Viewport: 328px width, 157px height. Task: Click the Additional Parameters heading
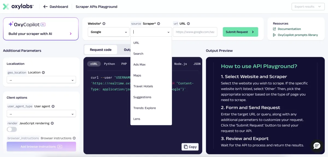[22, 51]
